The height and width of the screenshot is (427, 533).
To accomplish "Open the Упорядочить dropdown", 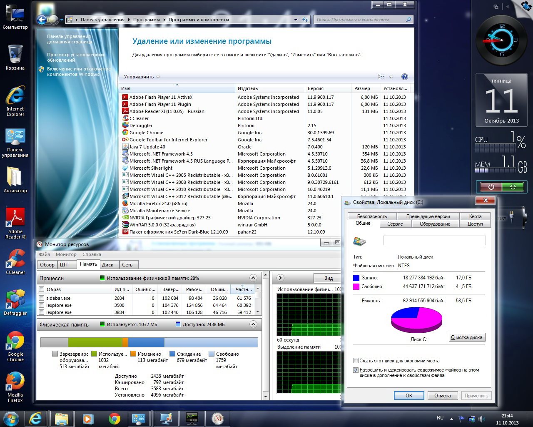I will click(142, 77).
